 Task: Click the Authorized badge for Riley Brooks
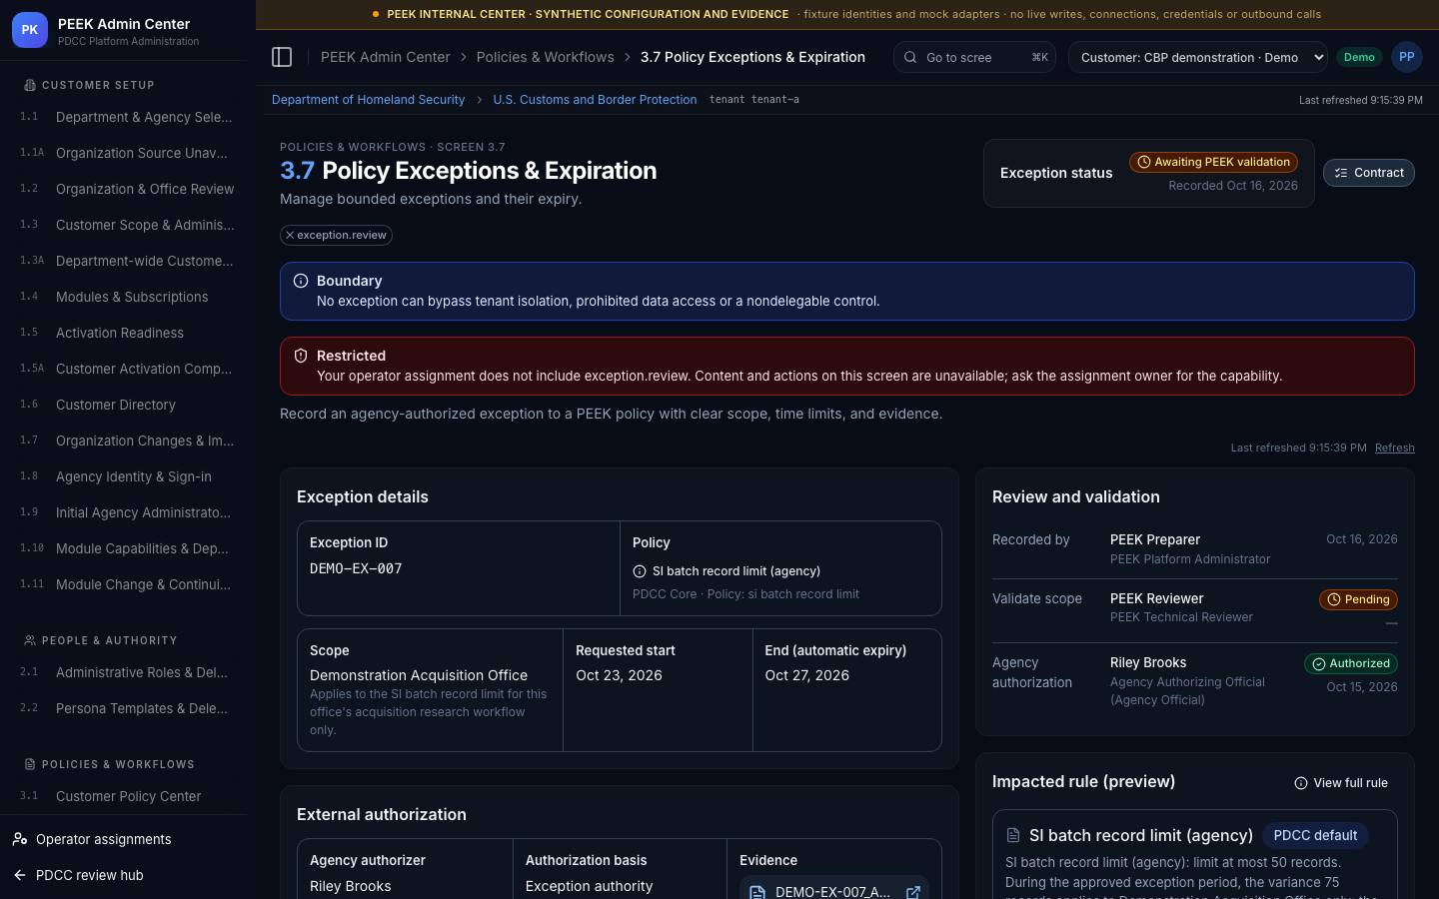[x=1351, y=663]
